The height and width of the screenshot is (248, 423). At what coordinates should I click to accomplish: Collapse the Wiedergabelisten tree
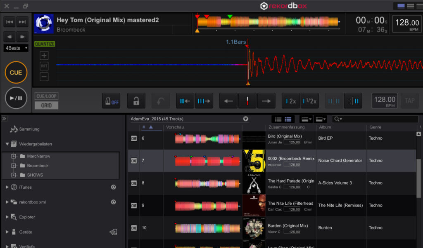tap(7, 144)
